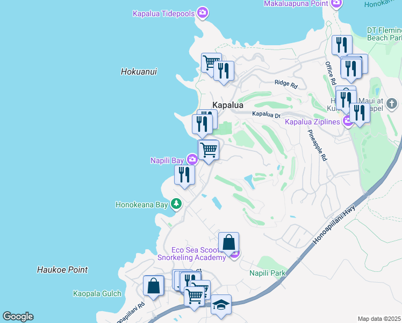
Task: Click the Google logo
Action: pos(18,317)
